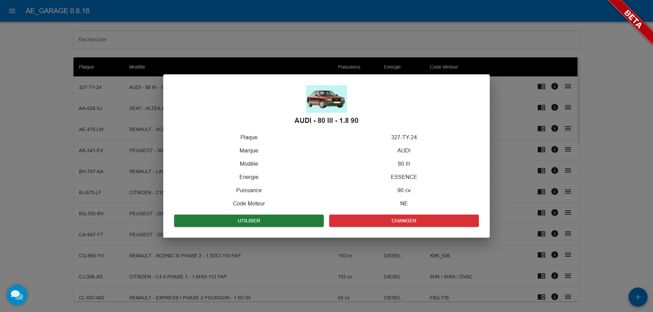
Task: Click the dialog title AUDI - 80 III - 1.8 90
Action: click(x=326, y=121)
